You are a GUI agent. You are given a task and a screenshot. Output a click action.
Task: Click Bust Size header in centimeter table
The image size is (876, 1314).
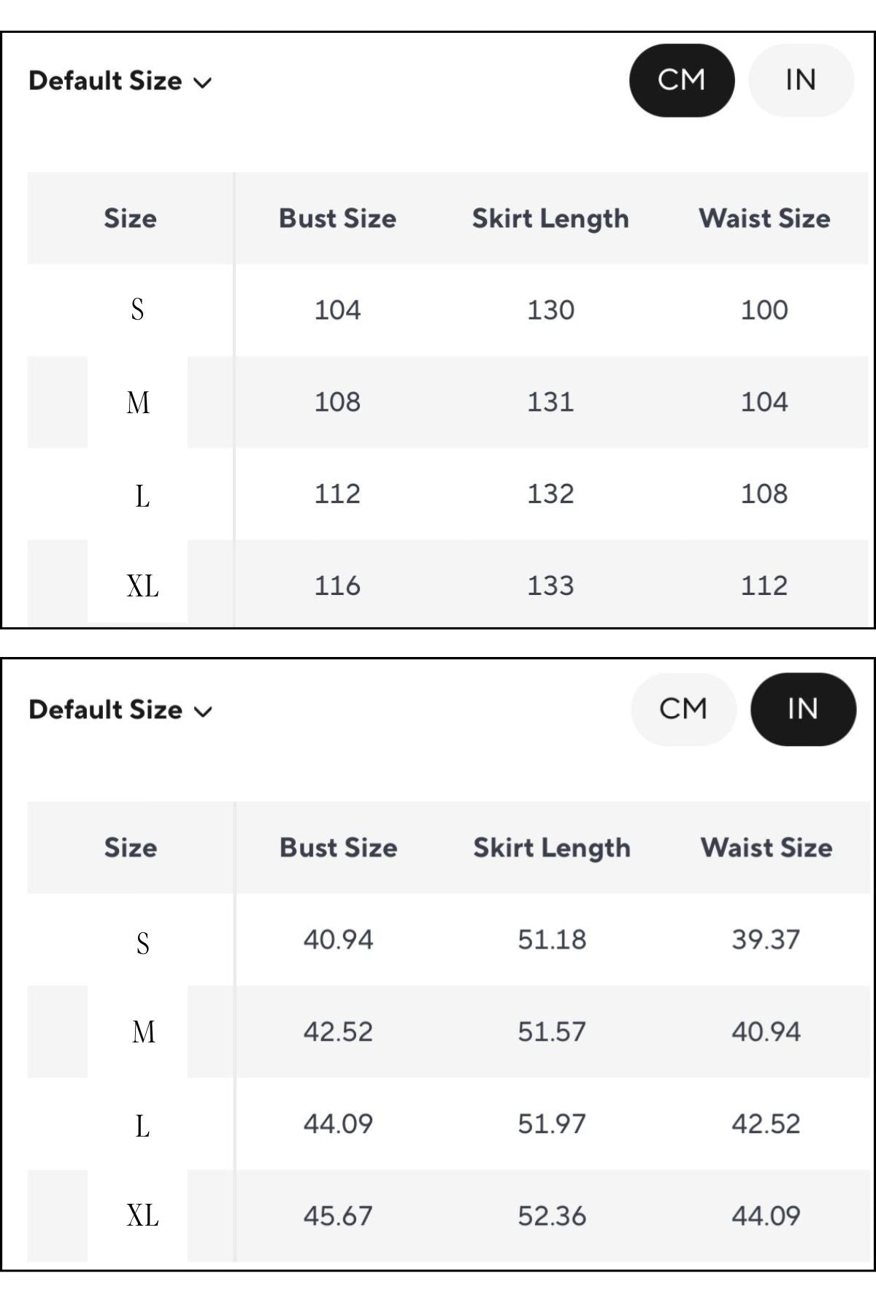(337, 218)
